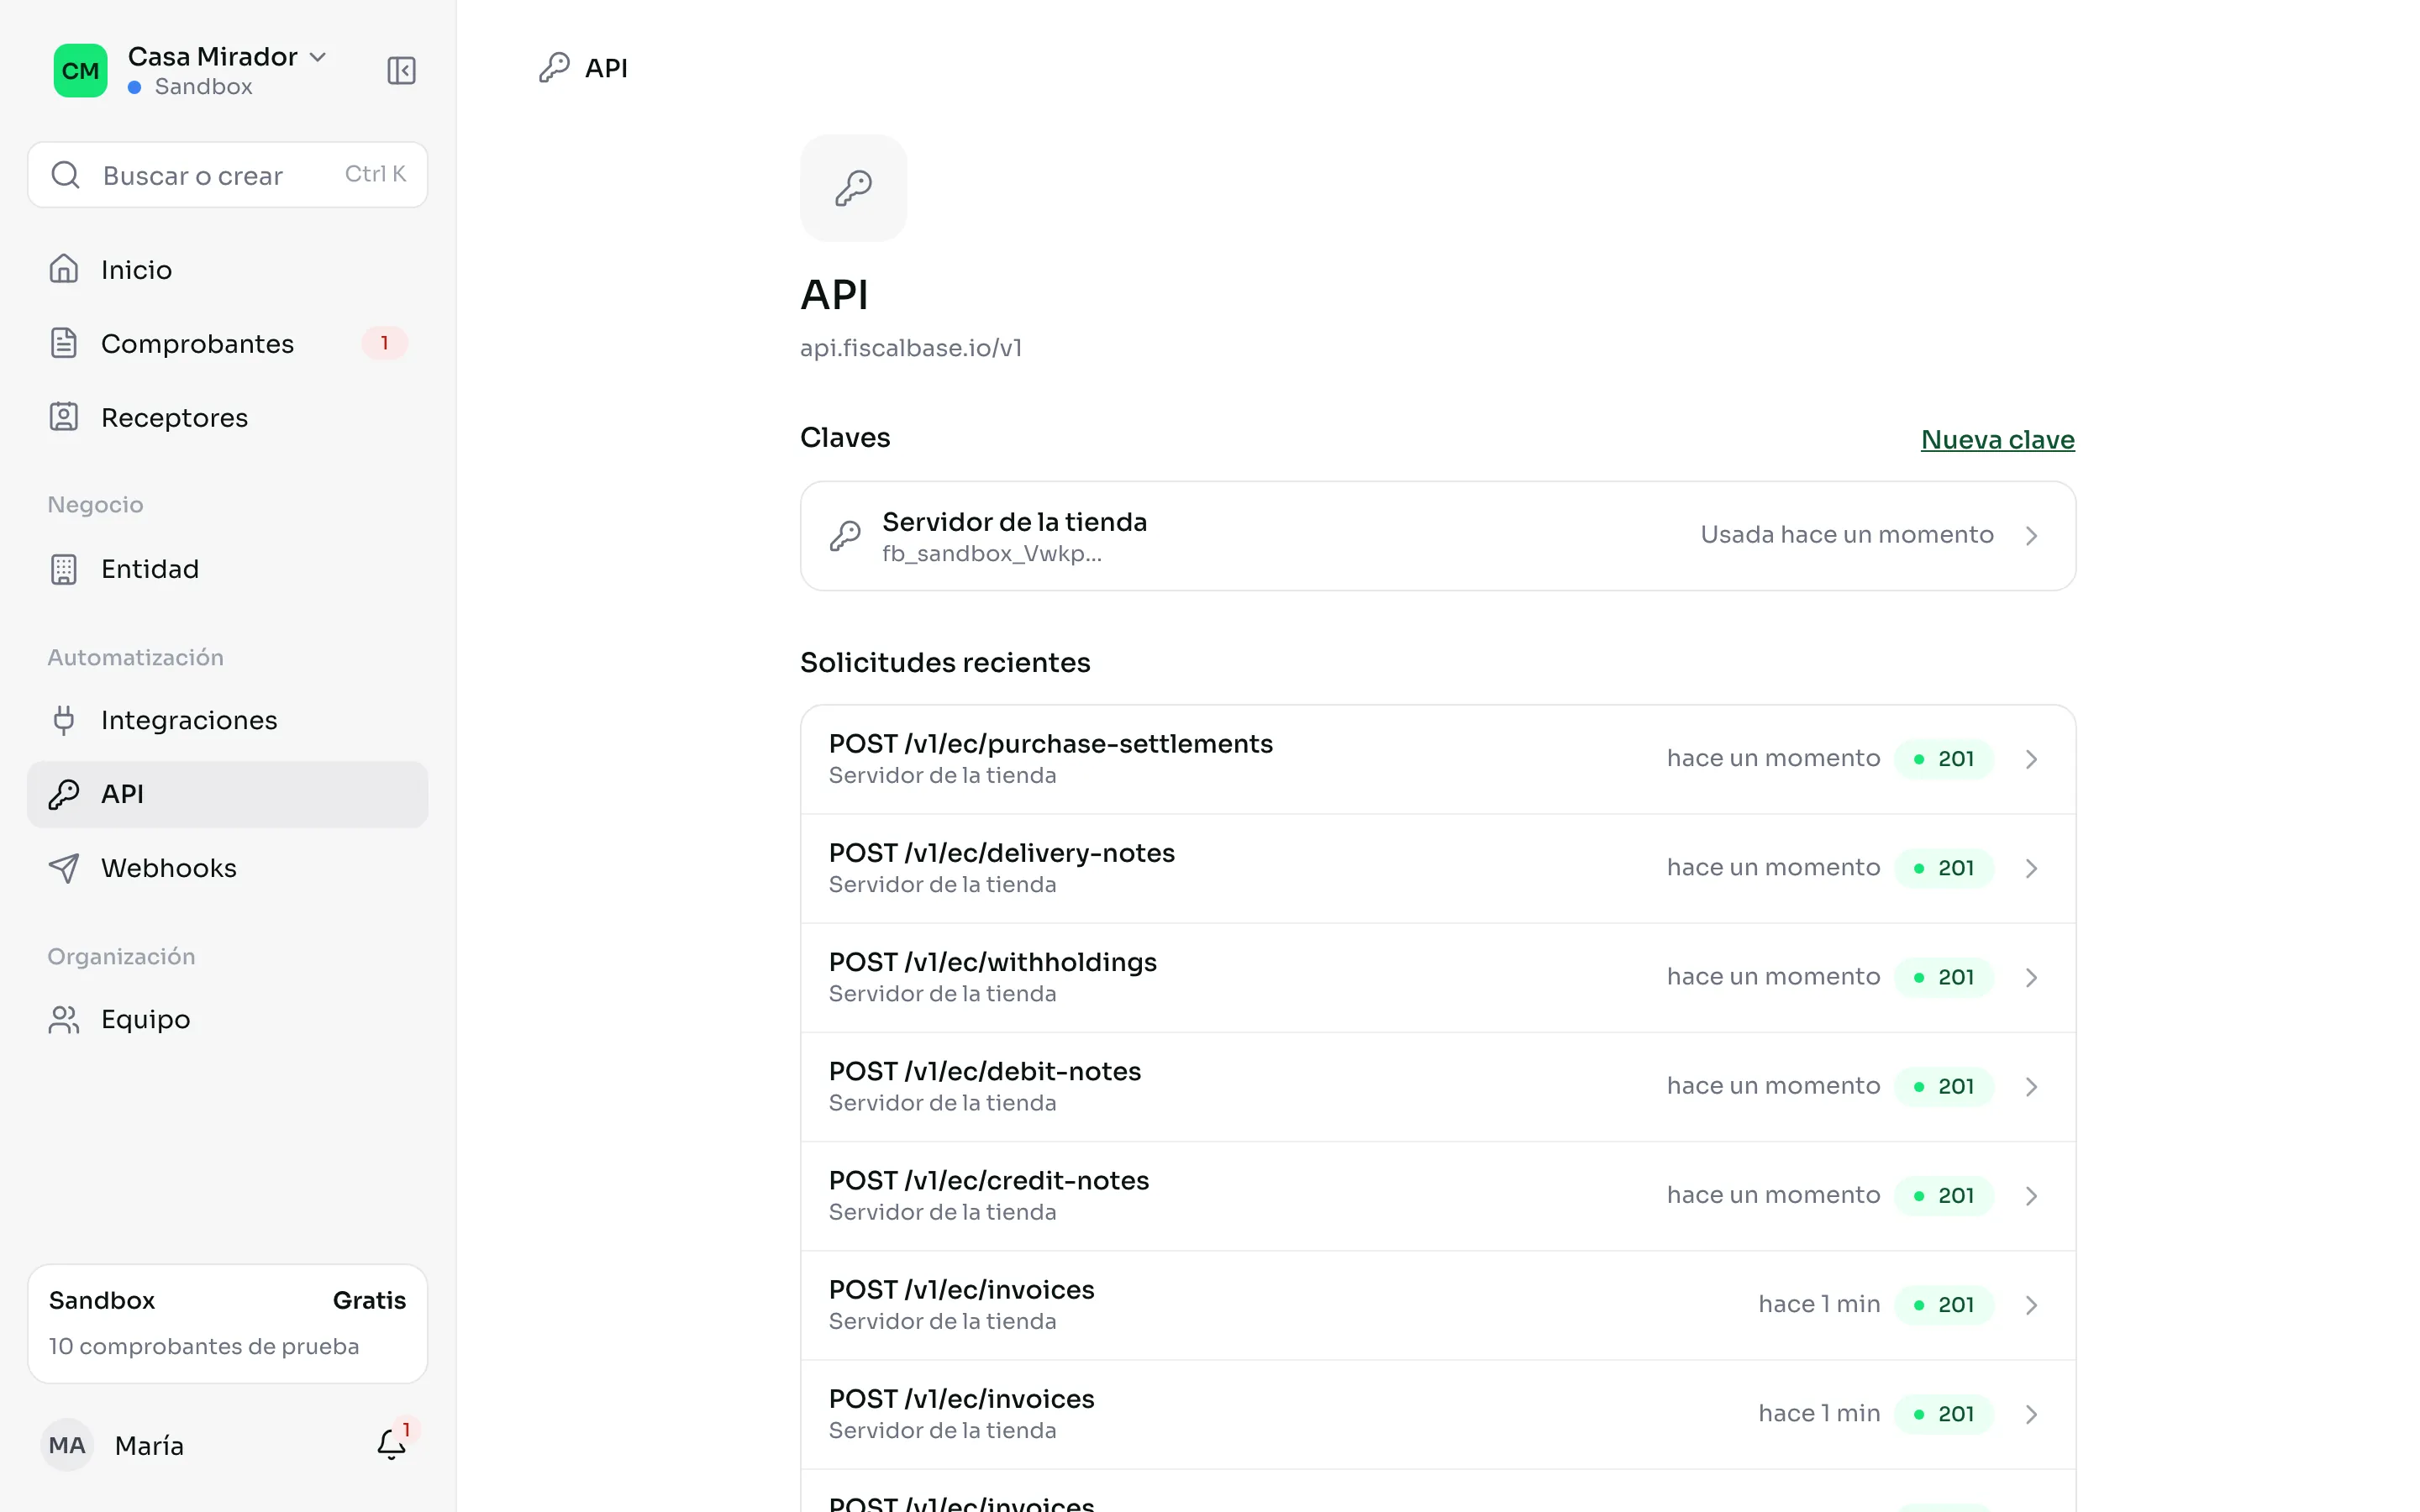Click 201 status badge for withholdings
Viewport: 2420px width, 1512px height.
click(1944, 977)
